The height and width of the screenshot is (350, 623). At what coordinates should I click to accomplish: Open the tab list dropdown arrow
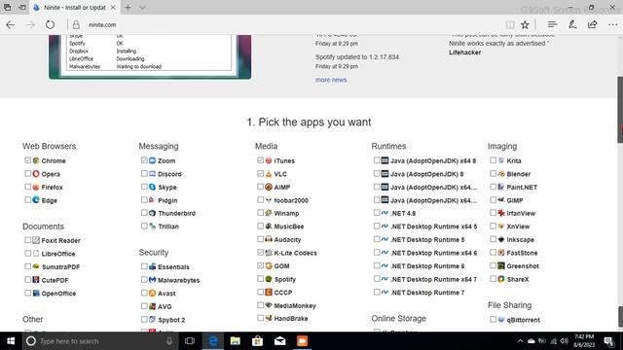(x=142, y=8)
